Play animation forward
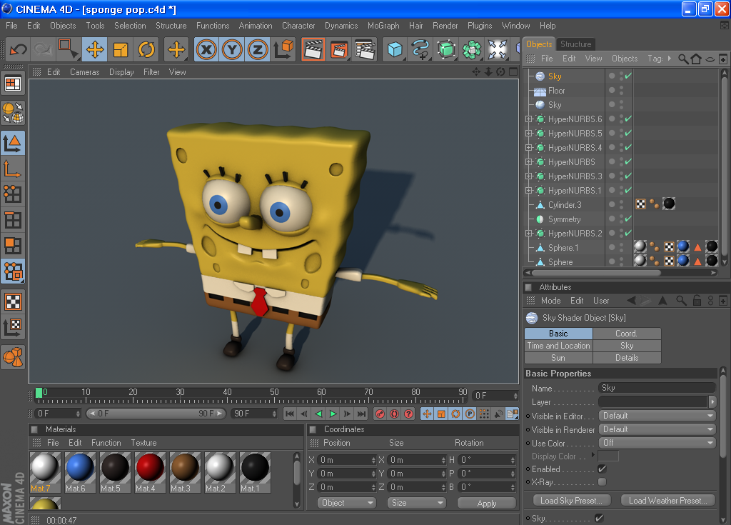The image size is (731, 525). click(x=333, y=414)
